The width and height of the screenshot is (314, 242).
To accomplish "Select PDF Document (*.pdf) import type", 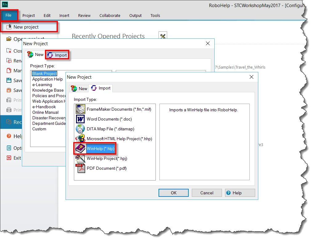I will point(107,168).
